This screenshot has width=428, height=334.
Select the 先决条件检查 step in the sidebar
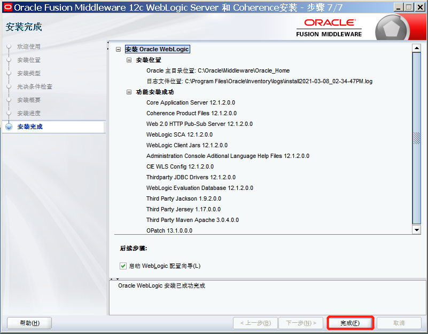(x=34, y=87)
